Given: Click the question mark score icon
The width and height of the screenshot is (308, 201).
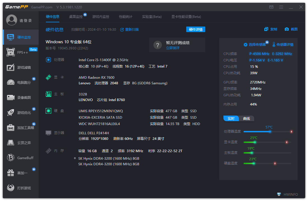Looking at the screenshot, I should 158,45.
